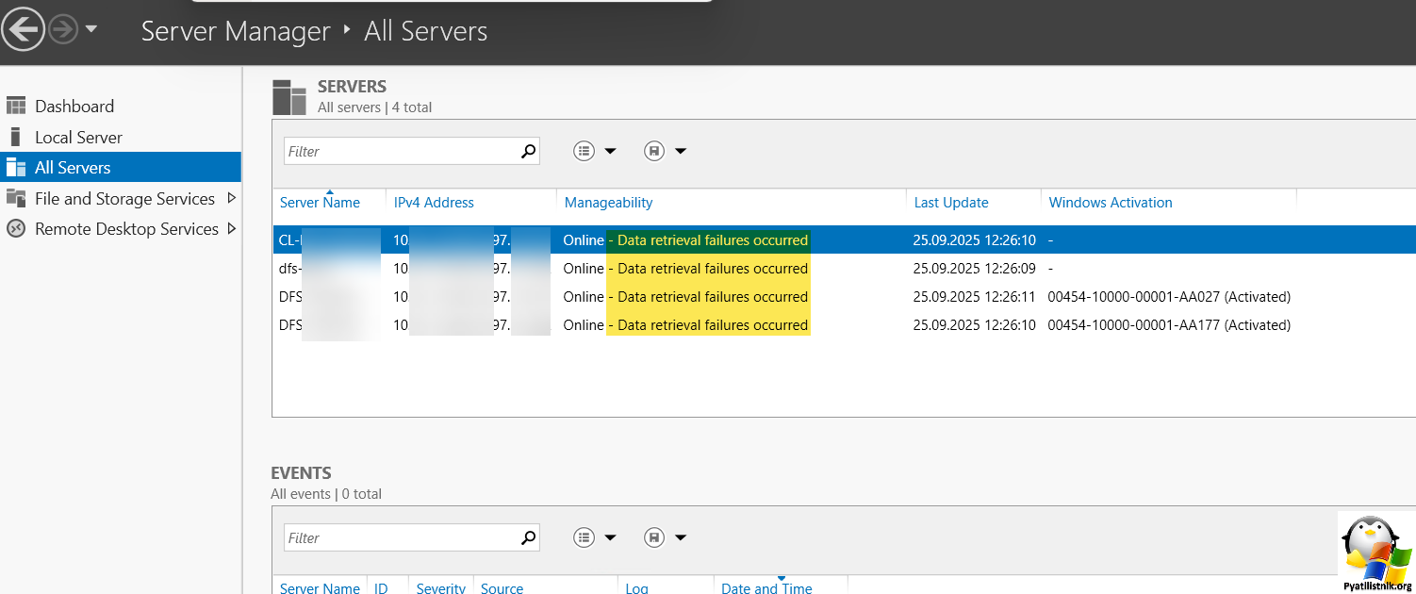Screen dimensions: 1416x594
Task: Expand Remote Desktop Services arrow
Action: pos(232,228)
